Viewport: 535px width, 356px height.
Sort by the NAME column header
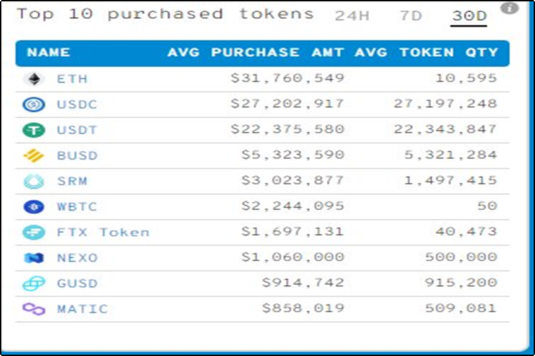tap(48, 53)
